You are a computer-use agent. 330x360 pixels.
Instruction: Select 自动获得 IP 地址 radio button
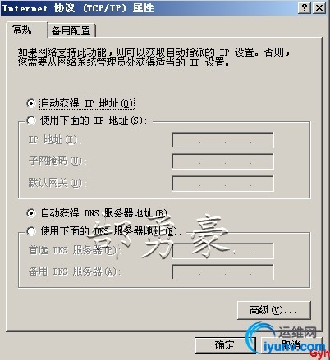[x=31, y=103]
